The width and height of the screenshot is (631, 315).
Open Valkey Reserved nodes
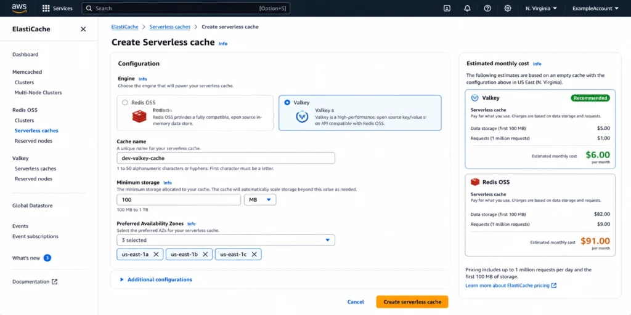pyautogui.click(x=33, y=179)
